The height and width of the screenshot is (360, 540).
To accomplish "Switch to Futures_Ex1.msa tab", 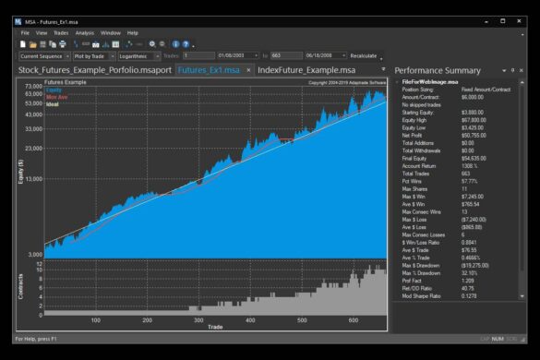I will pyautogui.click(x=209, y=70).
